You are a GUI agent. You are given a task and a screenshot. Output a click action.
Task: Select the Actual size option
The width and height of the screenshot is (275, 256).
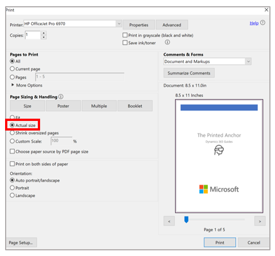coord(12,125)
